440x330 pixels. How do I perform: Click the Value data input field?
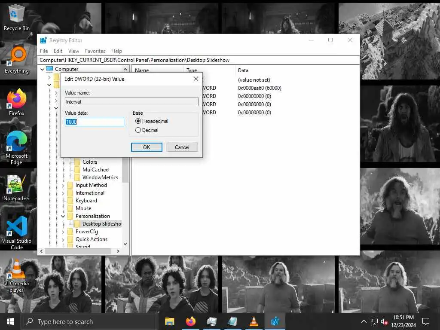pos(94,122)
